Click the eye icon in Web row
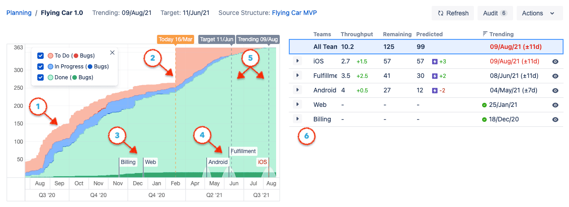 click(x=555, y=105)
